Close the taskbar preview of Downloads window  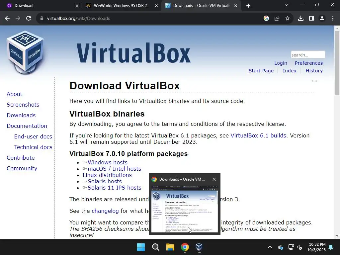tap(214, 179)
